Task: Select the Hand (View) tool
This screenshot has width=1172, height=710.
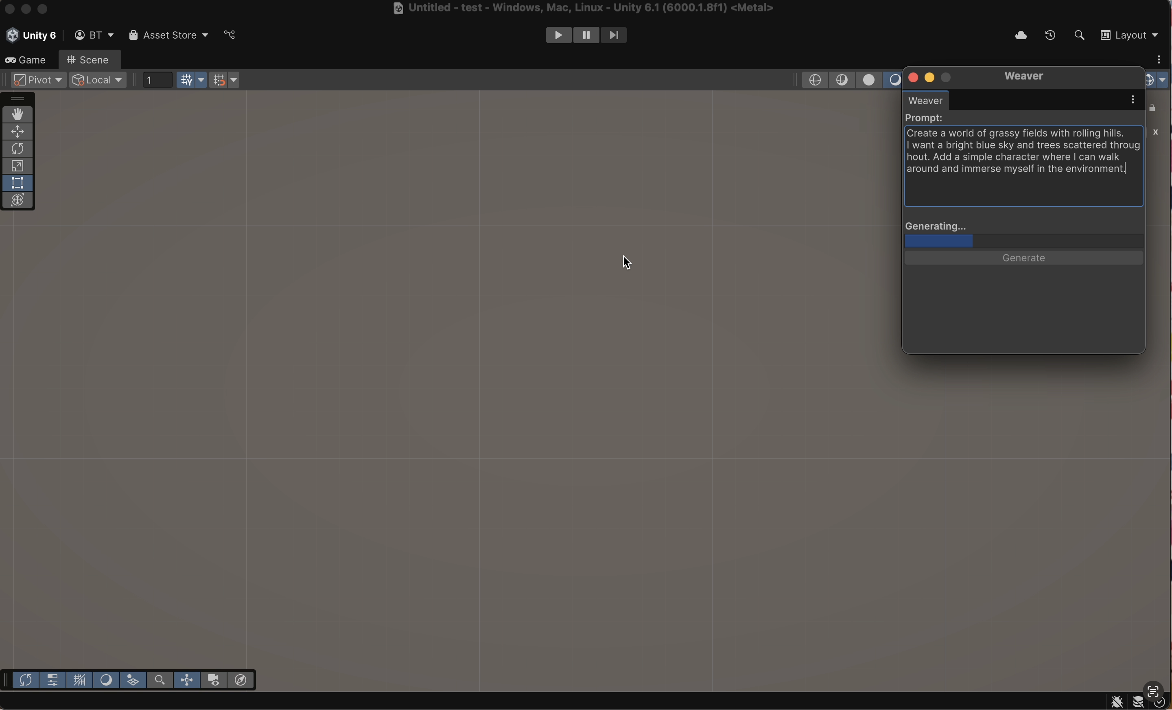Action: click(x=17, y=115)
